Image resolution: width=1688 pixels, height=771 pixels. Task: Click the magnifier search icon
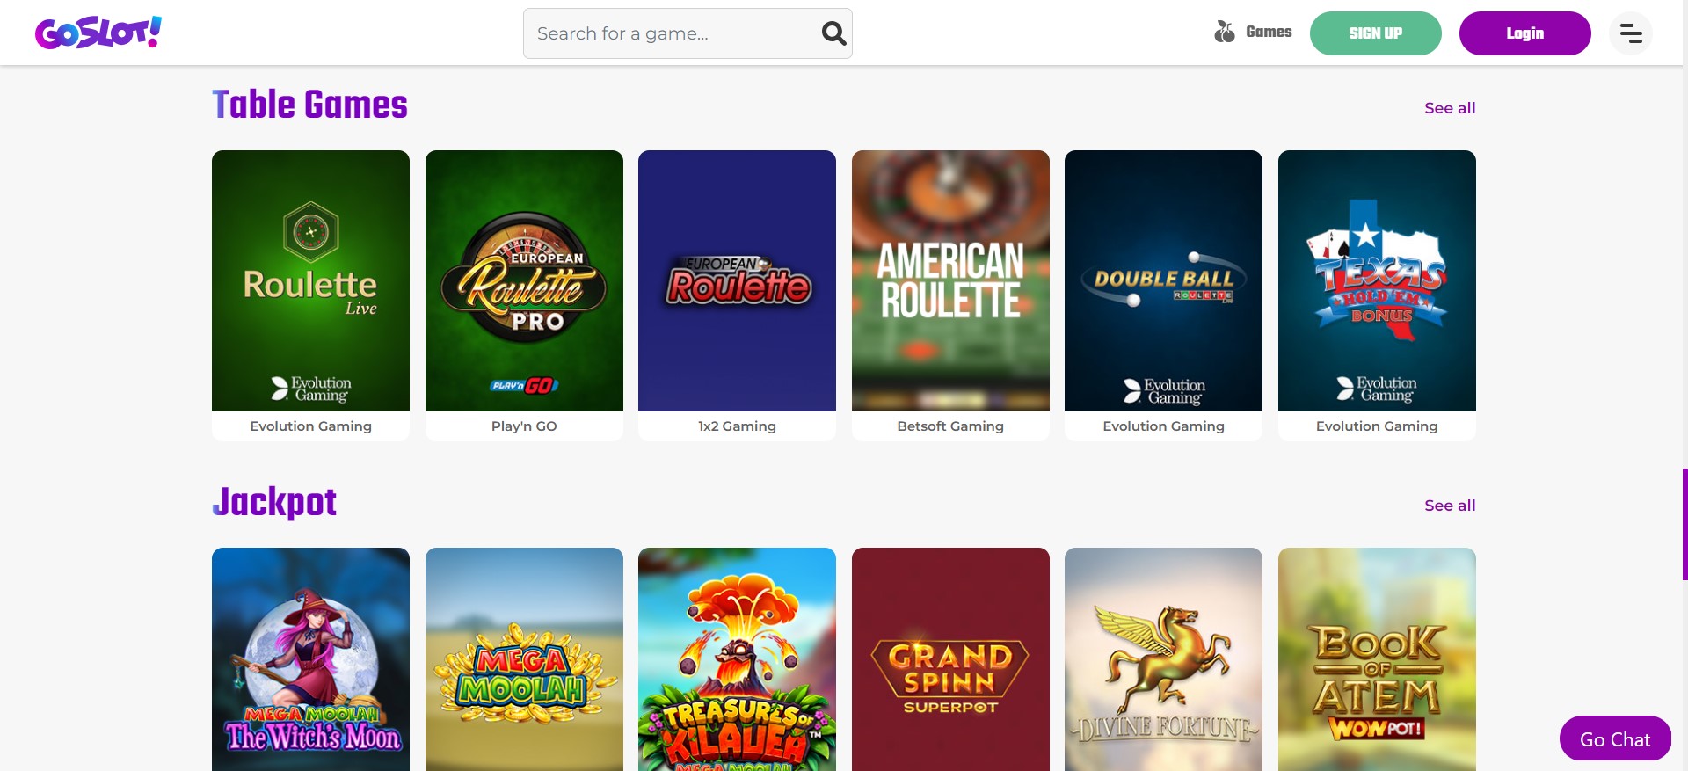point(833,33)
